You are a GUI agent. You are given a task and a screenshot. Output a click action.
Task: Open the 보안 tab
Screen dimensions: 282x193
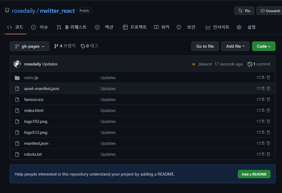pyautogui.click(x=186, y=27)
